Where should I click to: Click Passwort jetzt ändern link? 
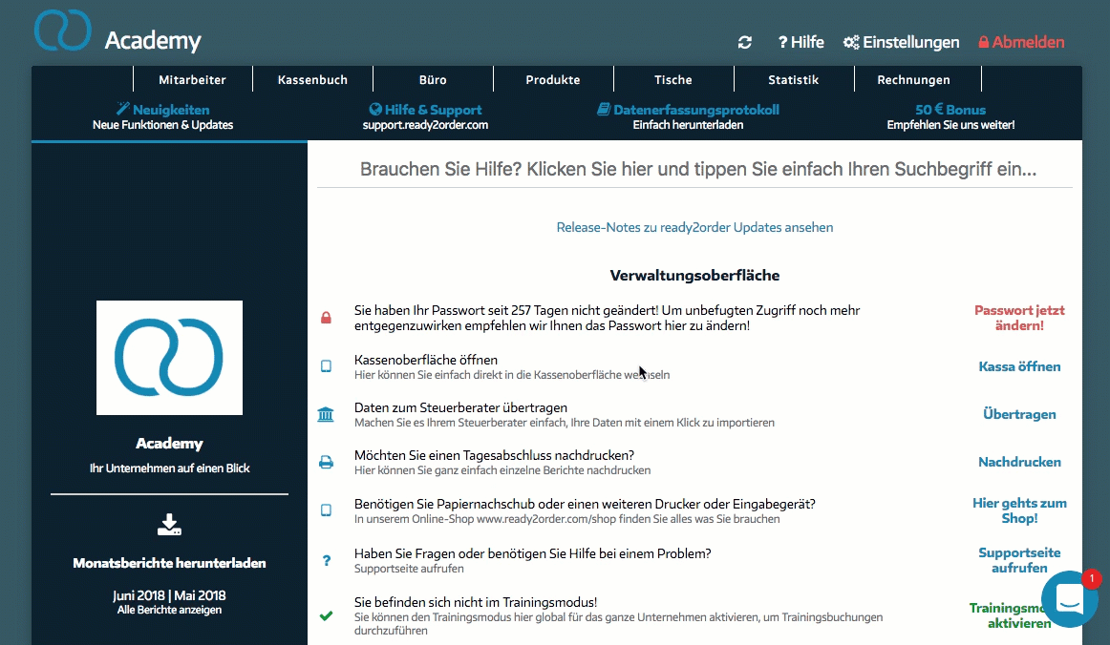coord(1019,318)
